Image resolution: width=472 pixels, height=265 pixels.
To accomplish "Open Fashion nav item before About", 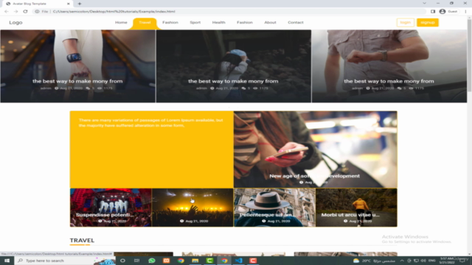I will tap(245, 23).
